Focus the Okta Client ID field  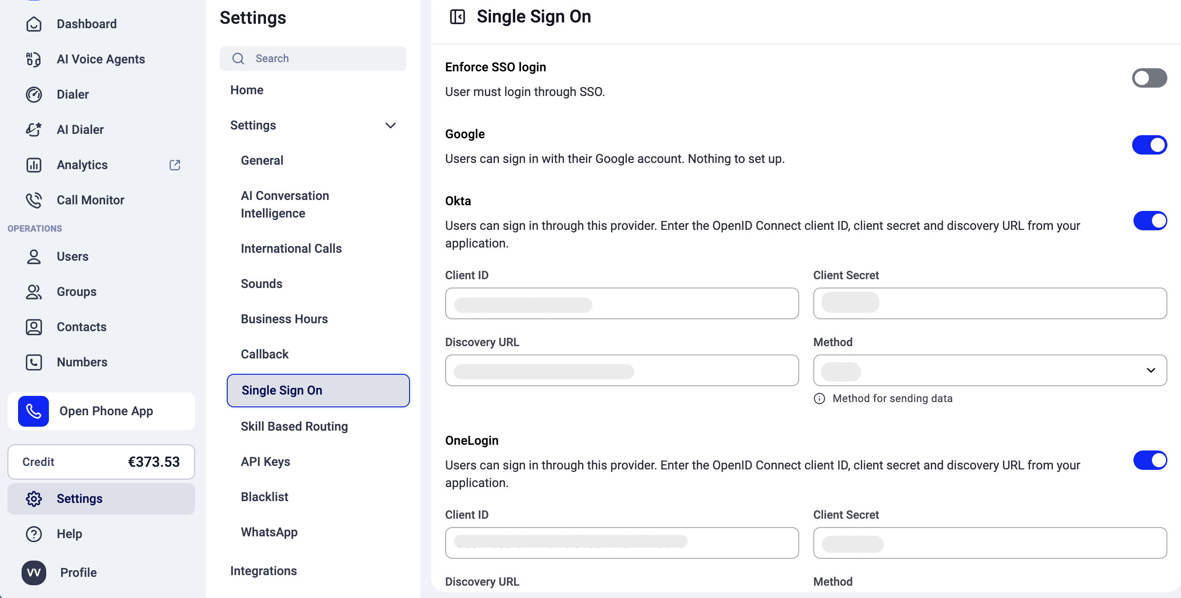tap(622, 303)
